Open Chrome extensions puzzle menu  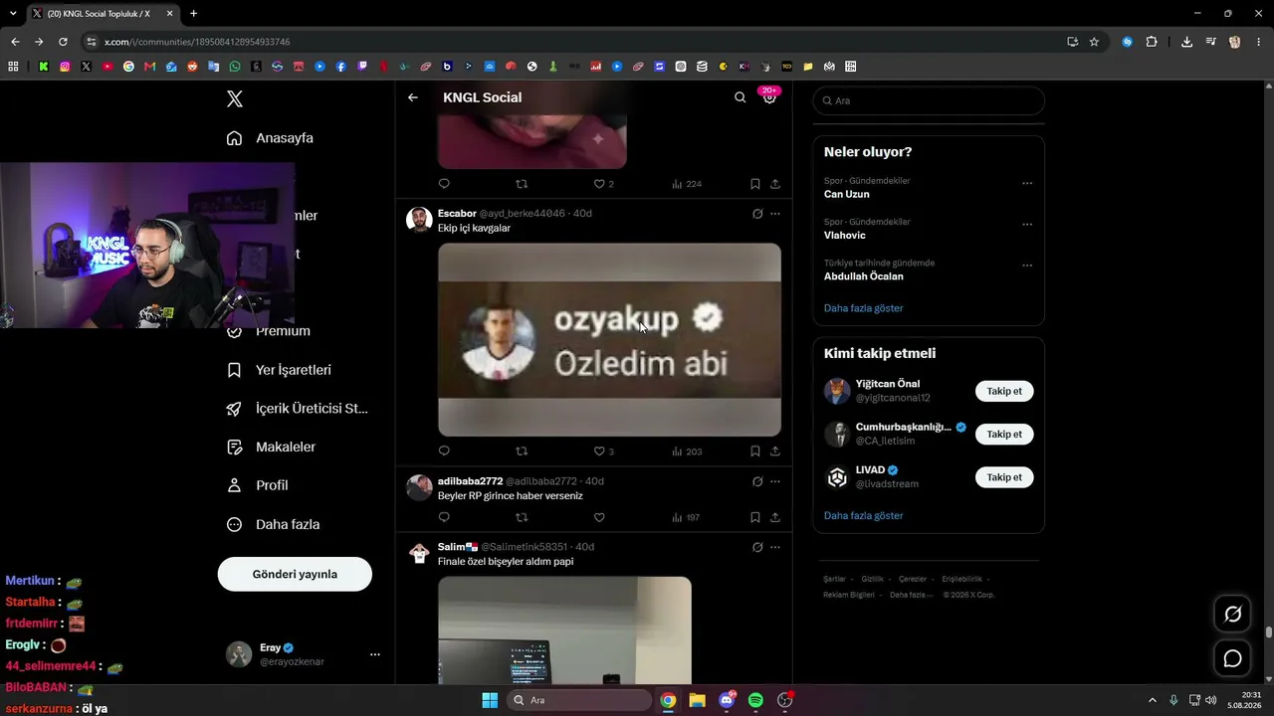pyautogui.click(x=1152, y=42)
